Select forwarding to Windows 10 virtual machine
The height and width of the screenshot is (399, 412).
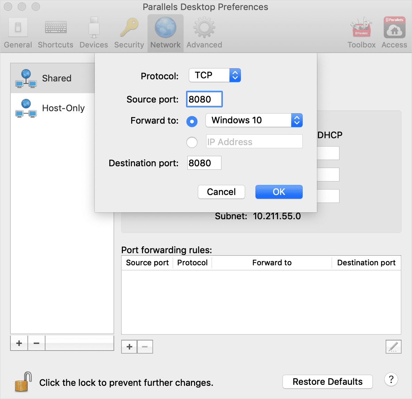(192, 121)
